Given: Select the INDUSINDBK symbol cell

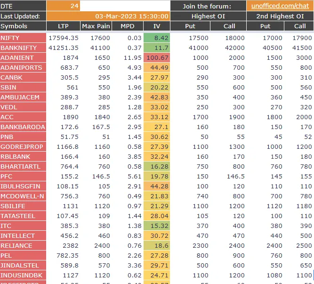Looking at the screenshot, I should pos(23,275).
